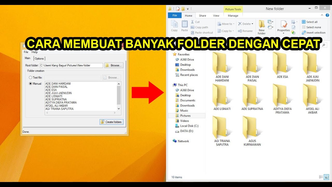332x187 pixels.
Task: Switch to the Share ribbon tab
Action: [x=203, y=16]
